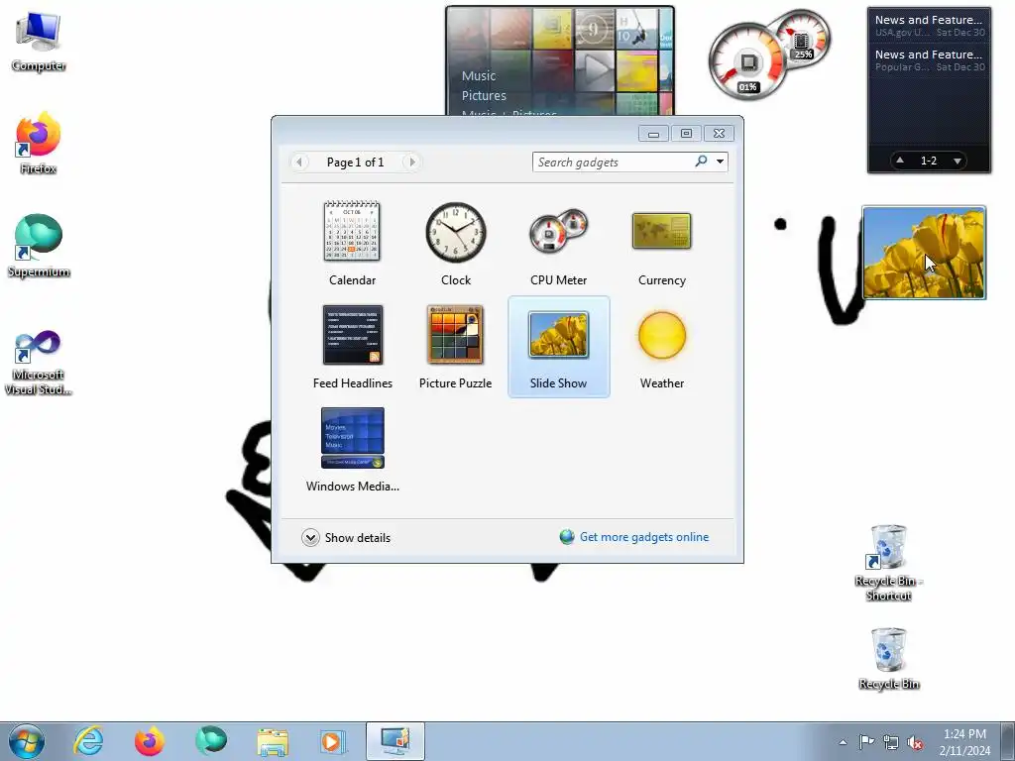Click the network tray icon

(891, 742)
